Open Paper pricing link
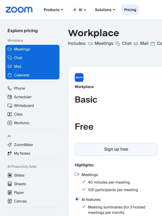The height and width of the screenshot is (216, 162). point(19,193)
